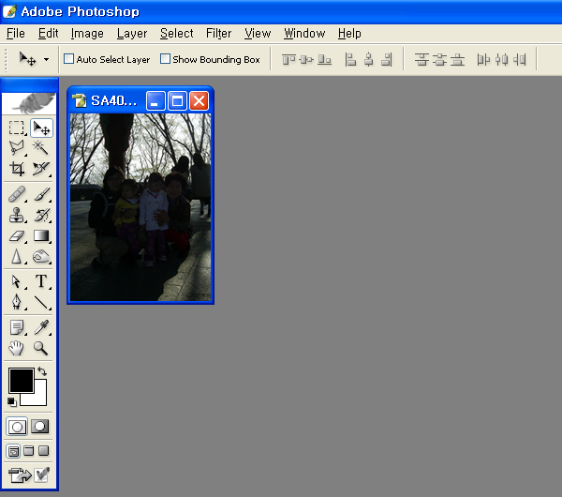Click the Adobe Online feather image
Screen dimensions: 562x497
point(29,103)
